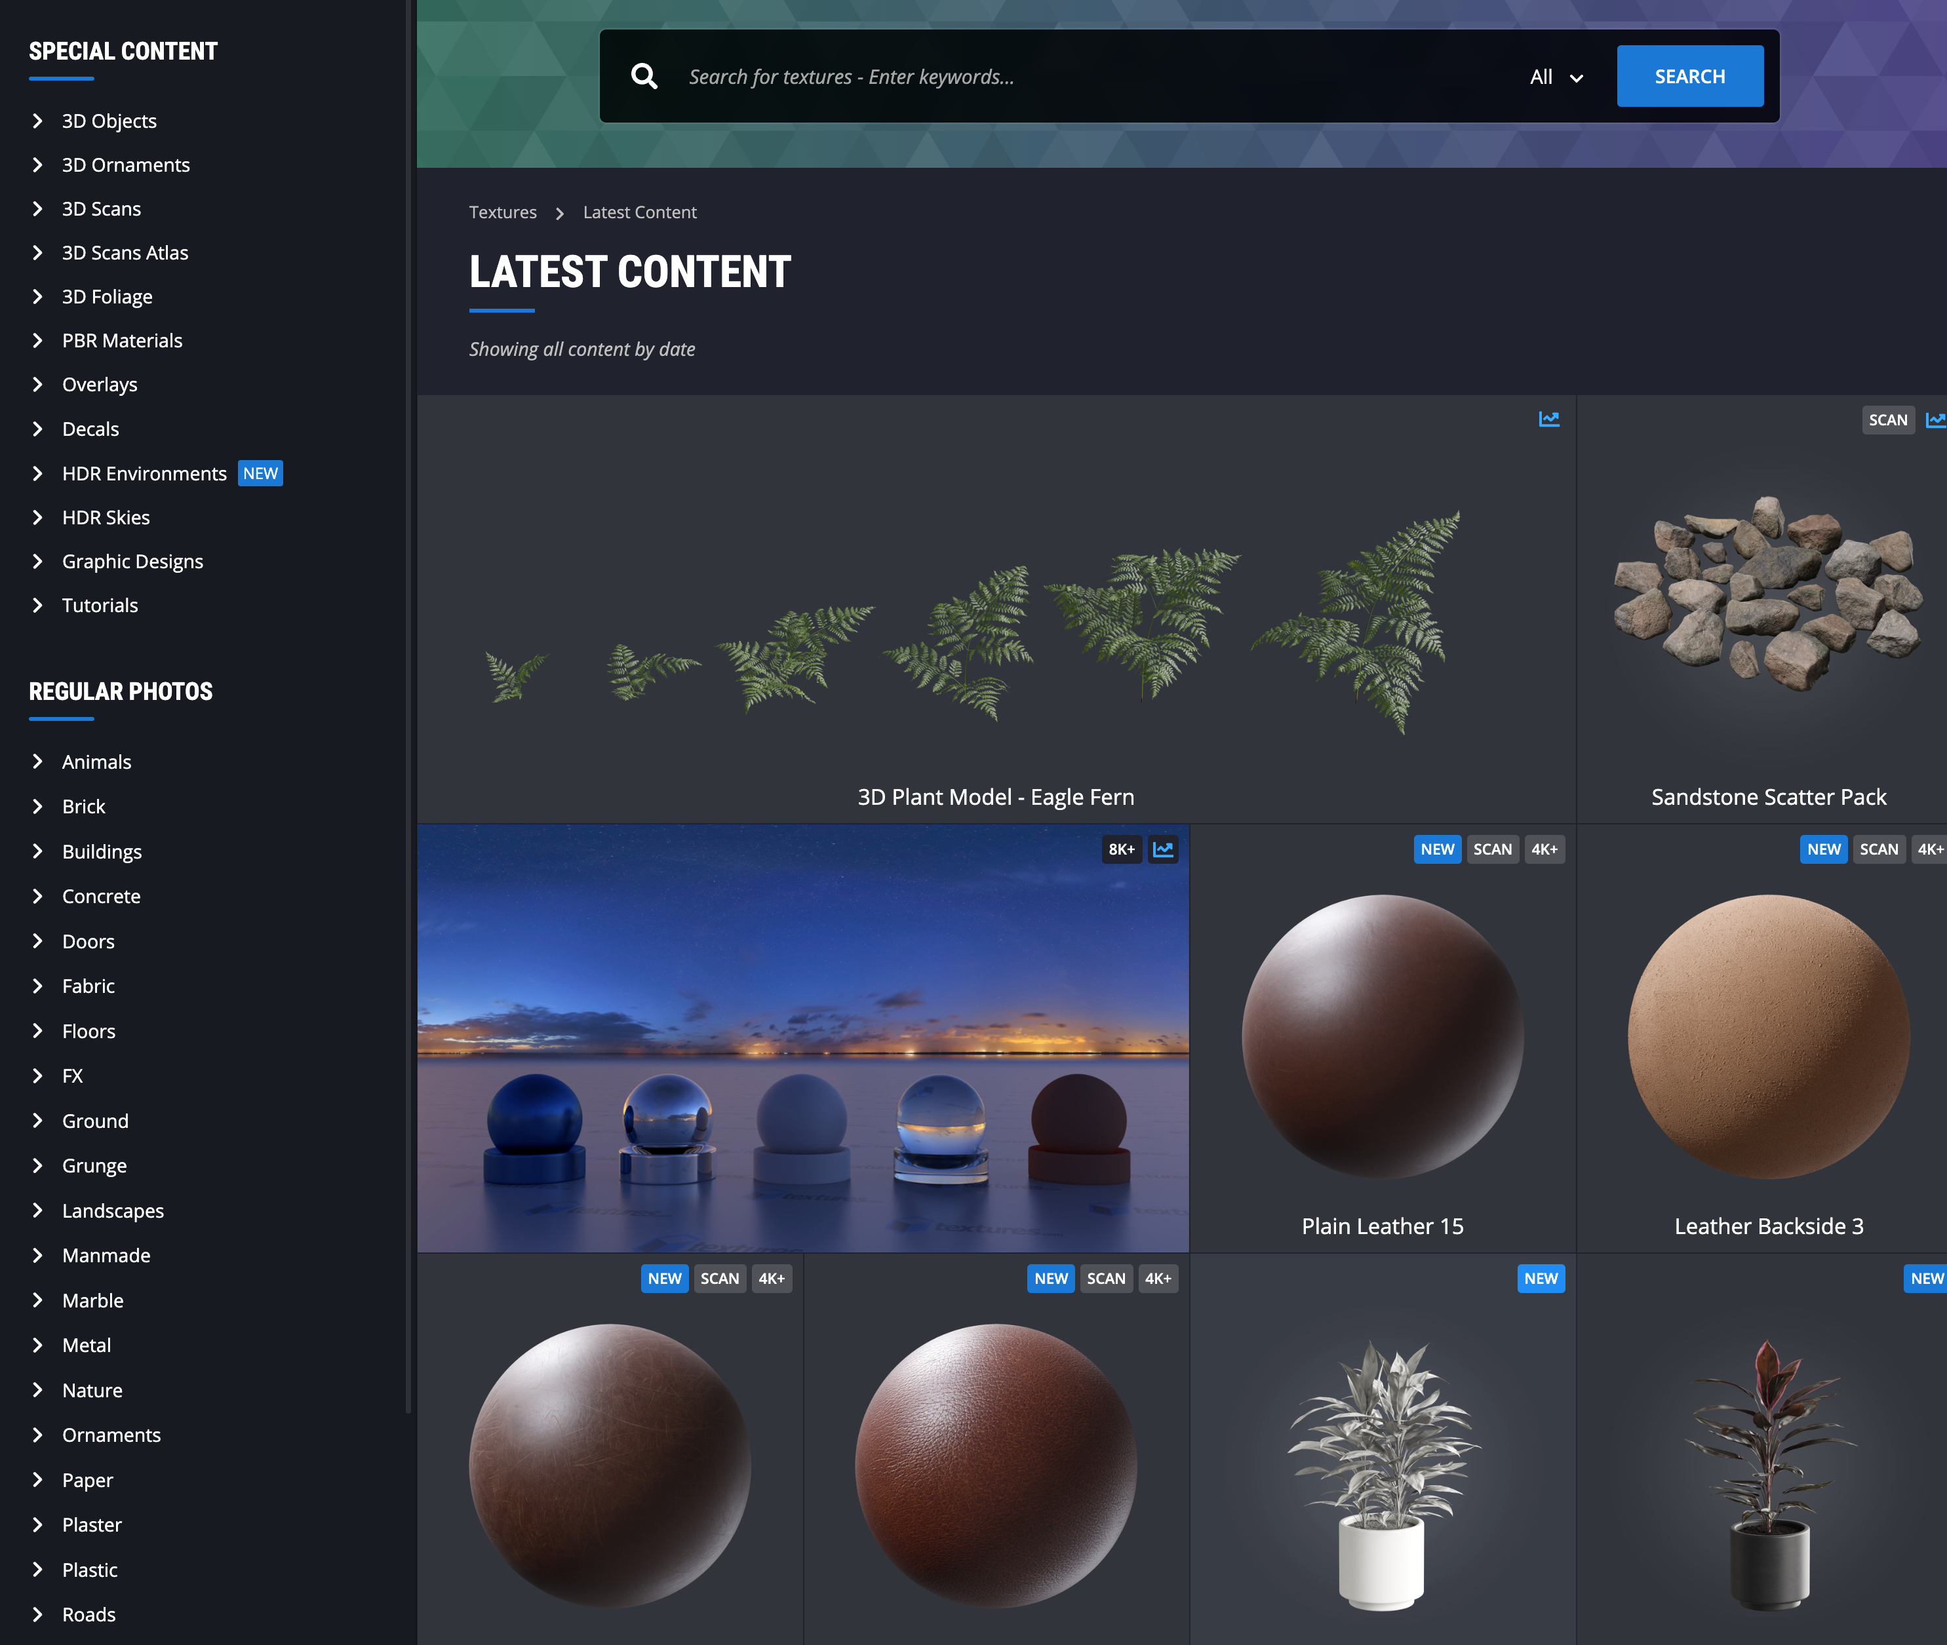Open Concrete photo category
Image resolution: width=1947 pixels, height=1645 pixels.
[102, 896]
